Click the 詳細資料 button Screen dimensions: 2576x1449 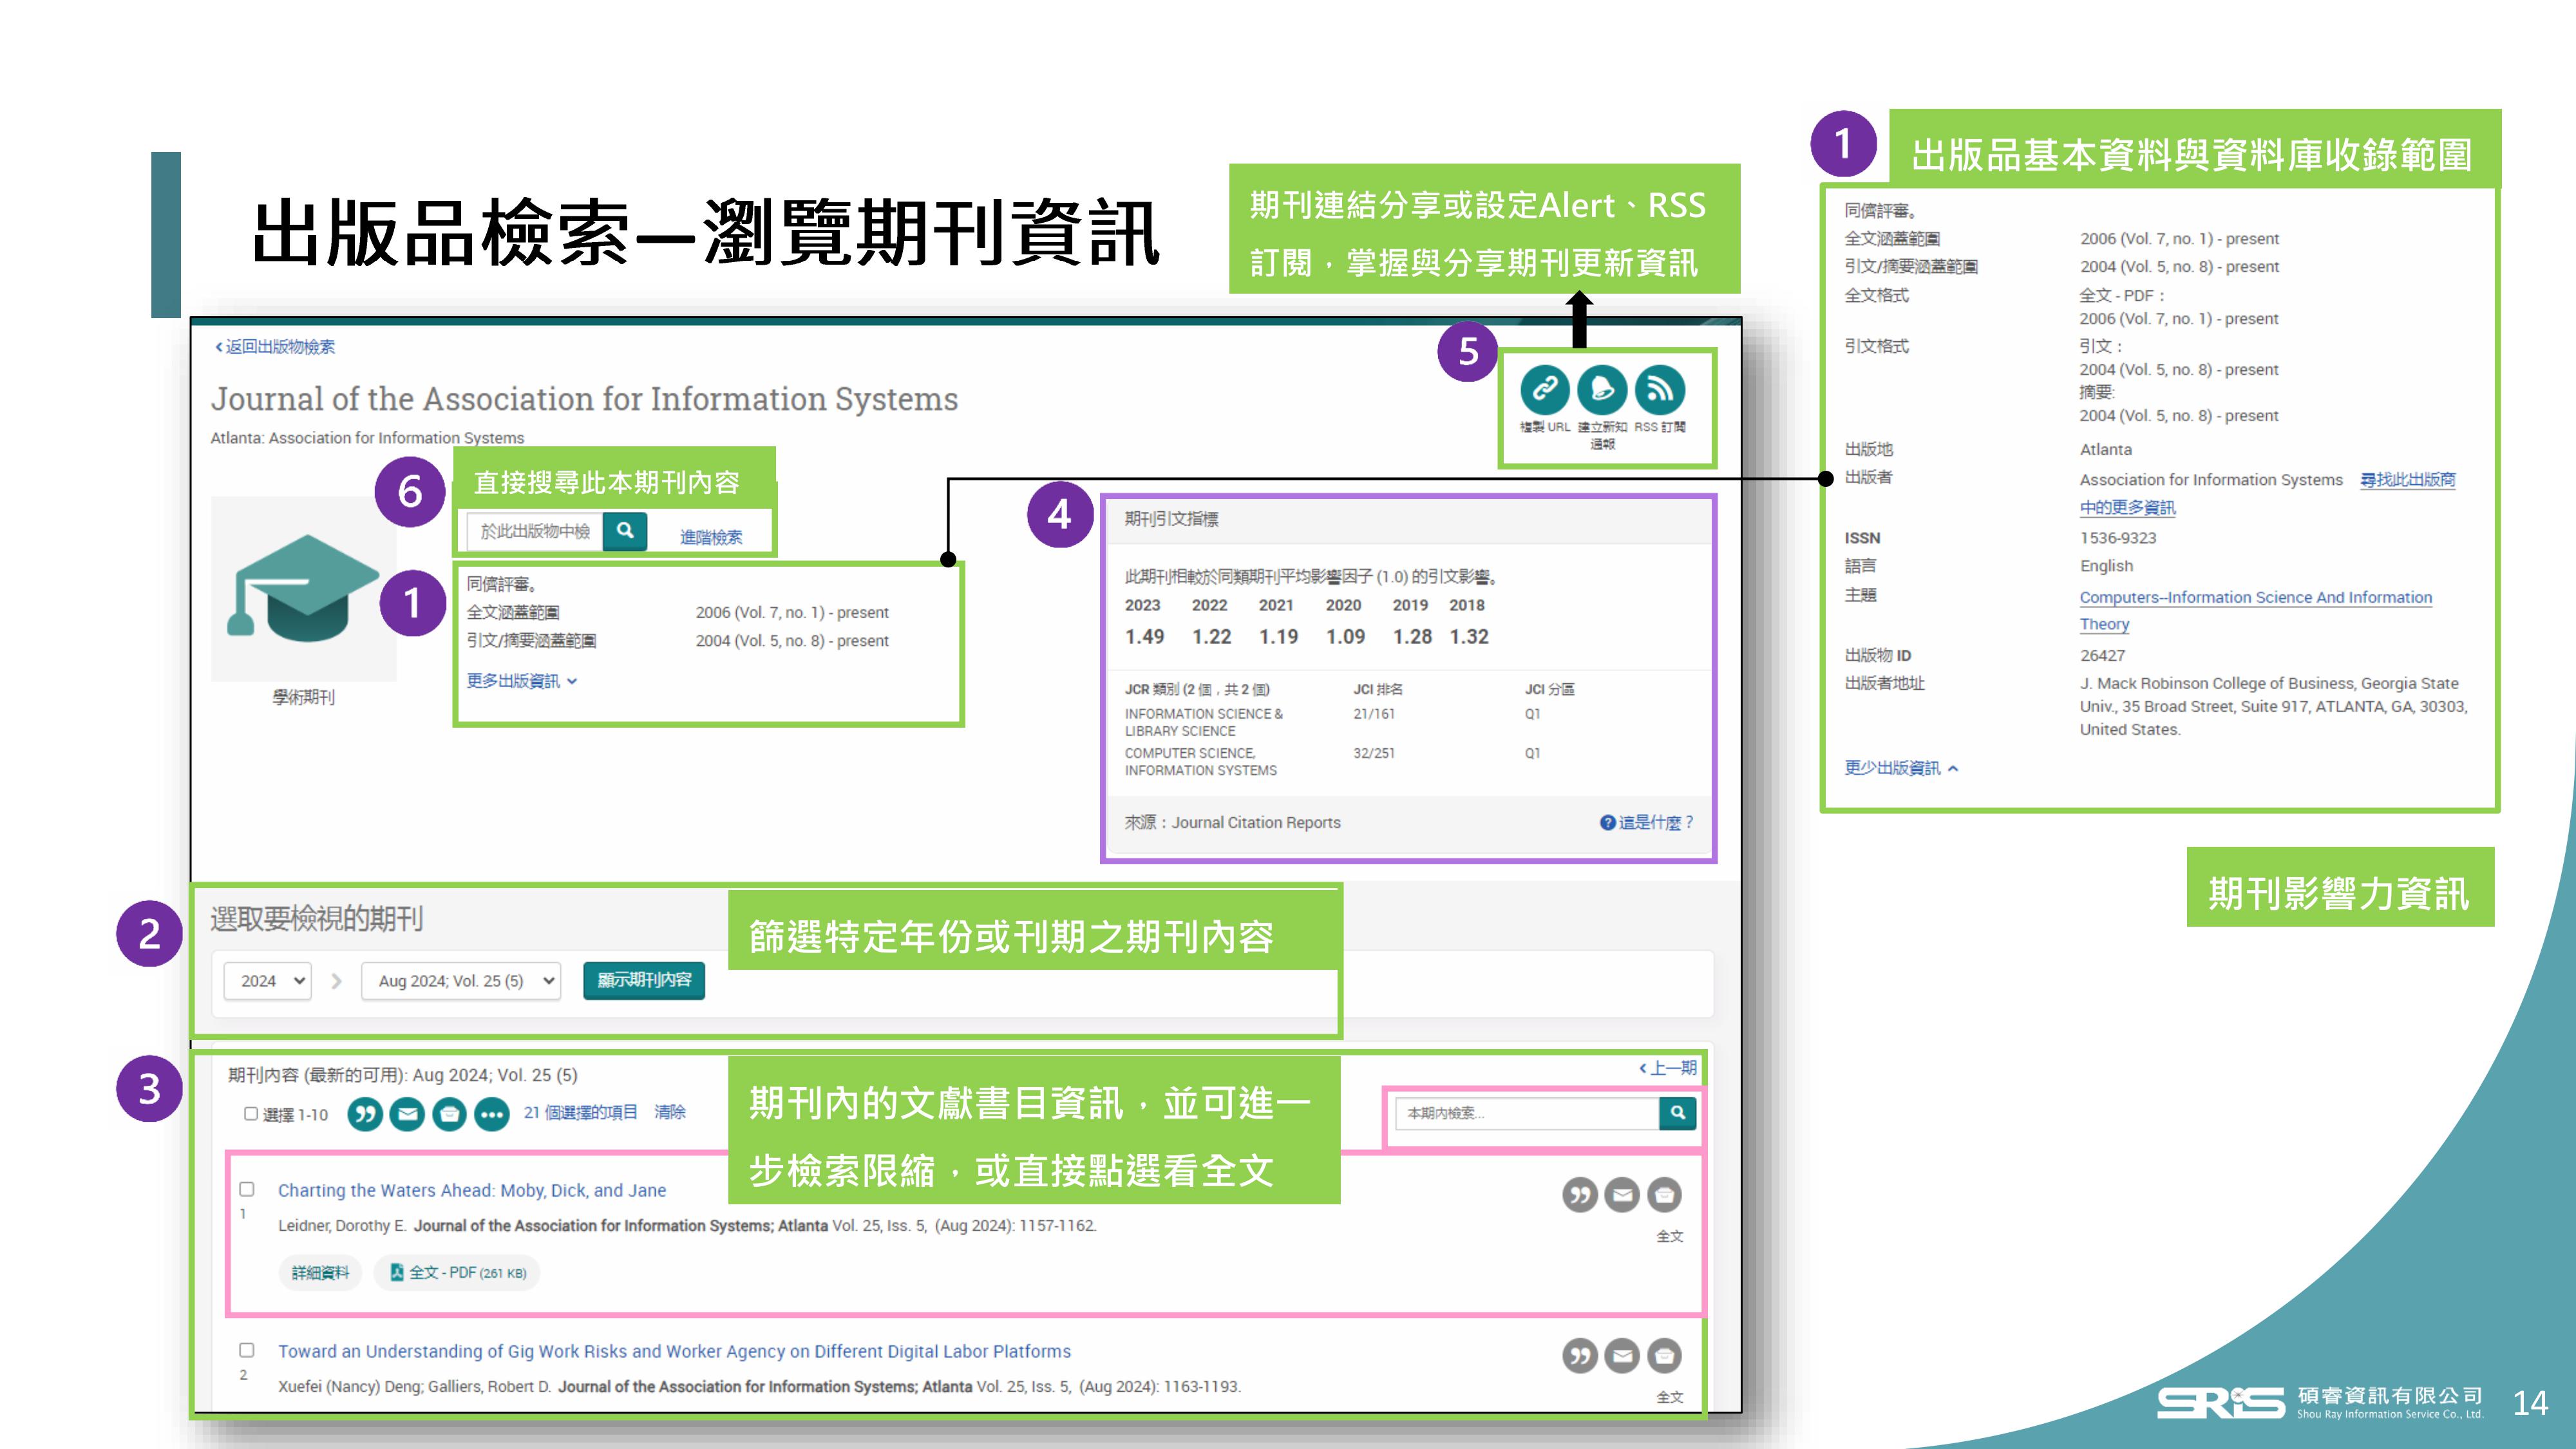[320, 1273]
